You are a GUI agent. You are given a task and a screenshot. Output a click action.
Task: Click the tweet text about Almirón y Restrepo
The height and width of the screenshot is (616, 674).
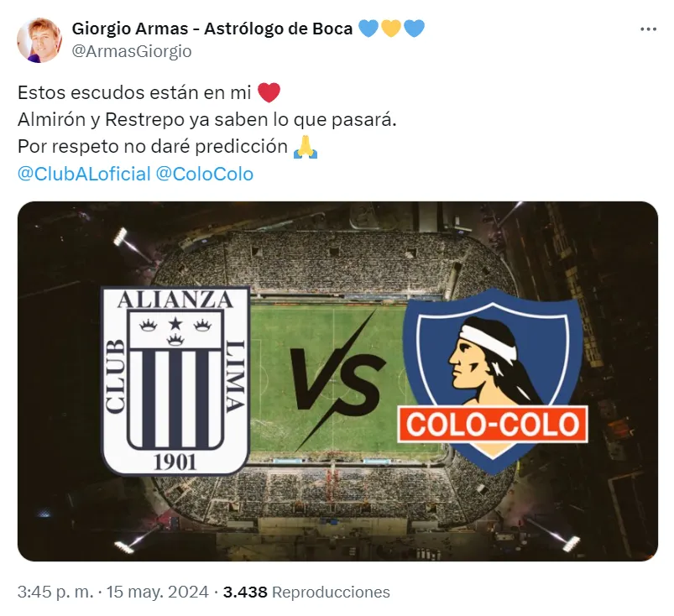206,120
